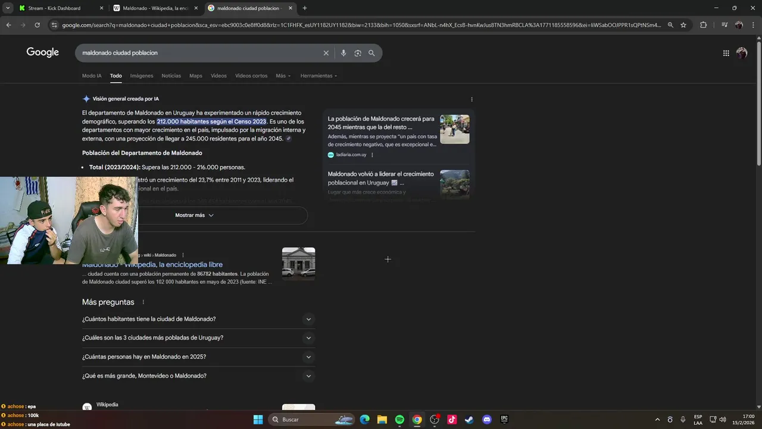This screenshot has width=762, height=429.
Task: Select the Imágenes search tab
Action: click(x=142, y=76)
